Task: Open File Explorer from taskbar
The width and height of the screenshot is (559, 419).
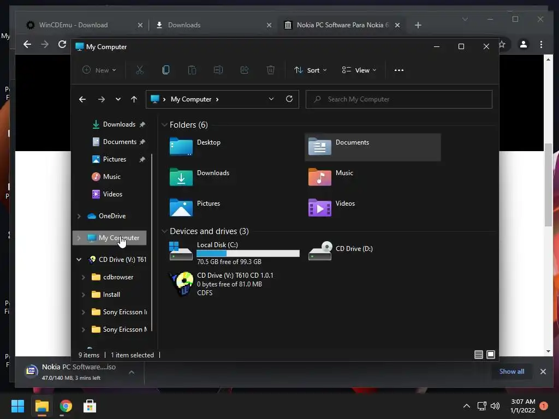Action: coord(41,406)
